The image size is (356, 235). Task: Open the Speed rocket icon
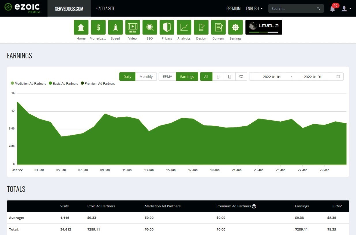tap(115, 27)
